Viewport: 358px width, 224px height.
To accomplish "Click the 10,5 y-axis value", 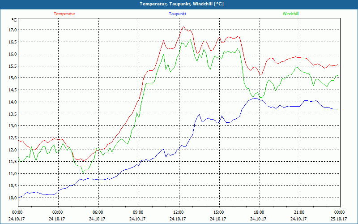I will click(13, 186).
